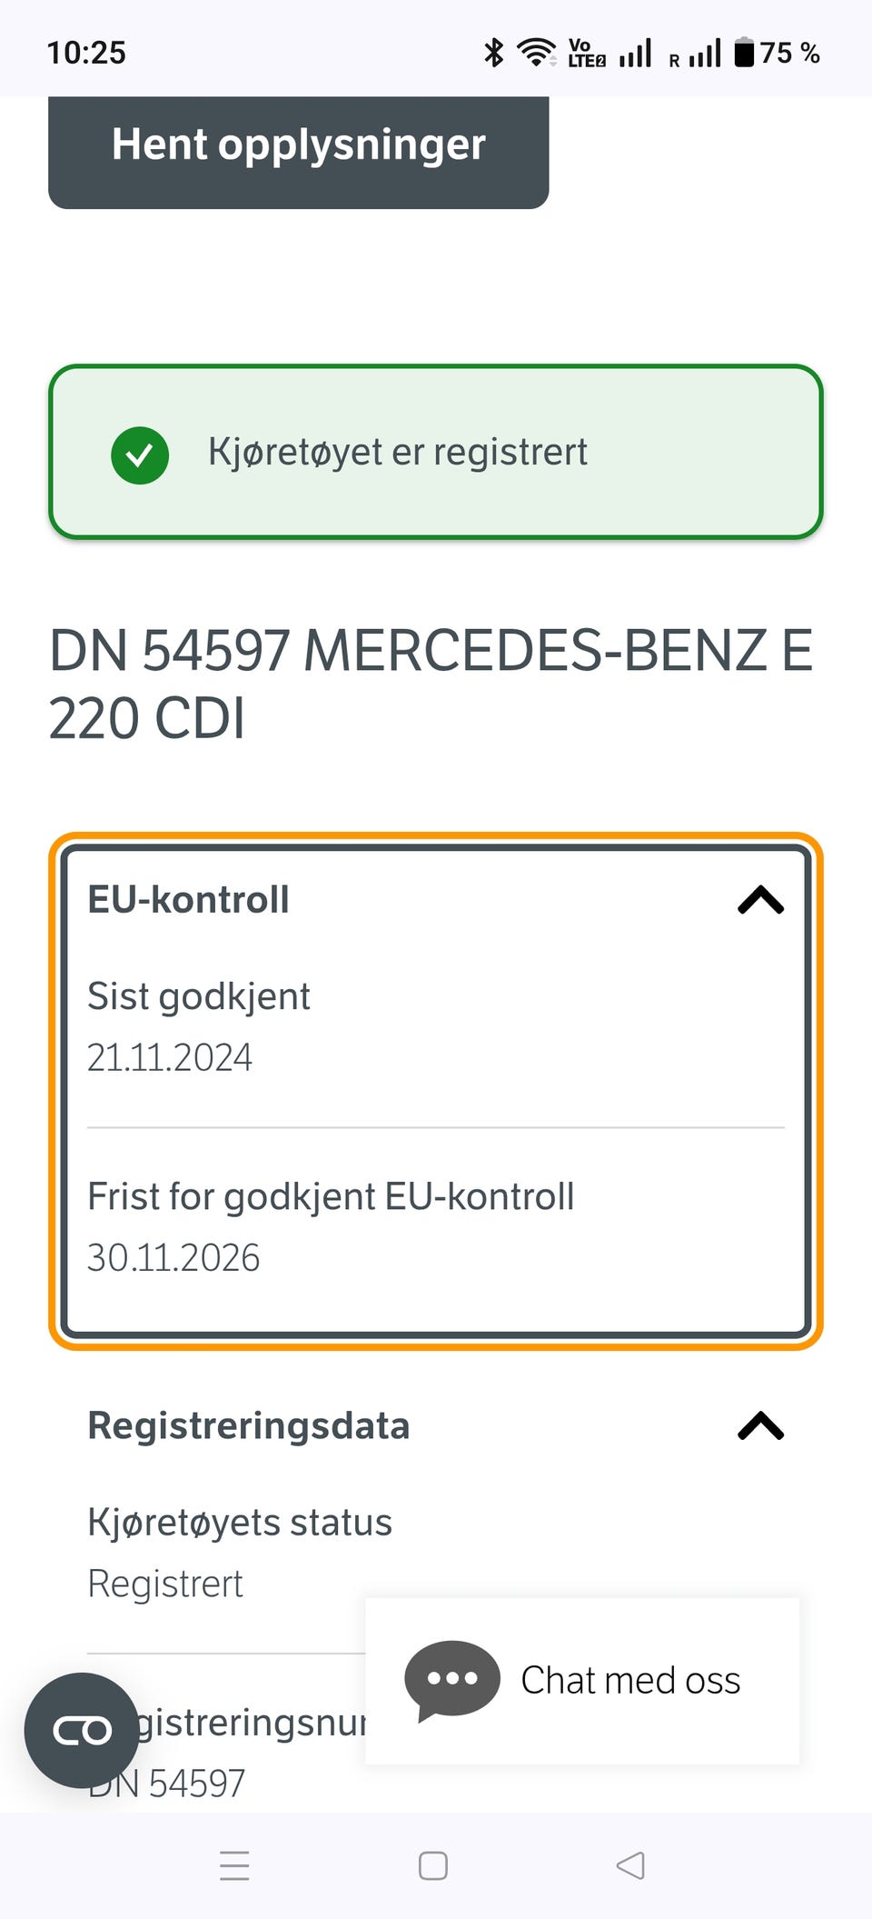The width and height of the screenshot is (872, 1919).
Task: Select the Sist godkjent date 21.11.2024
Action: tap(170, 1058)
